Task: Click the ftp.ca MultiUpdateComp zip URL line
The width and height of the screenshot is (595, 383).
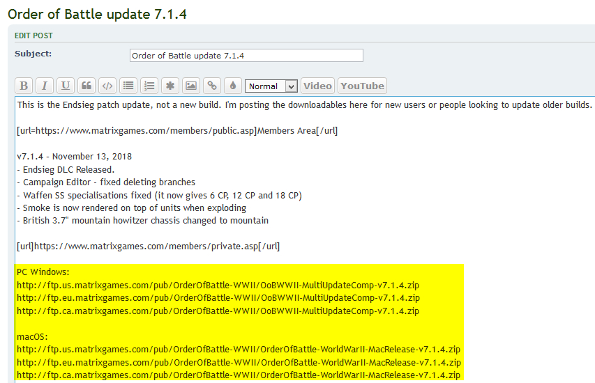Action: click(218, 311)
